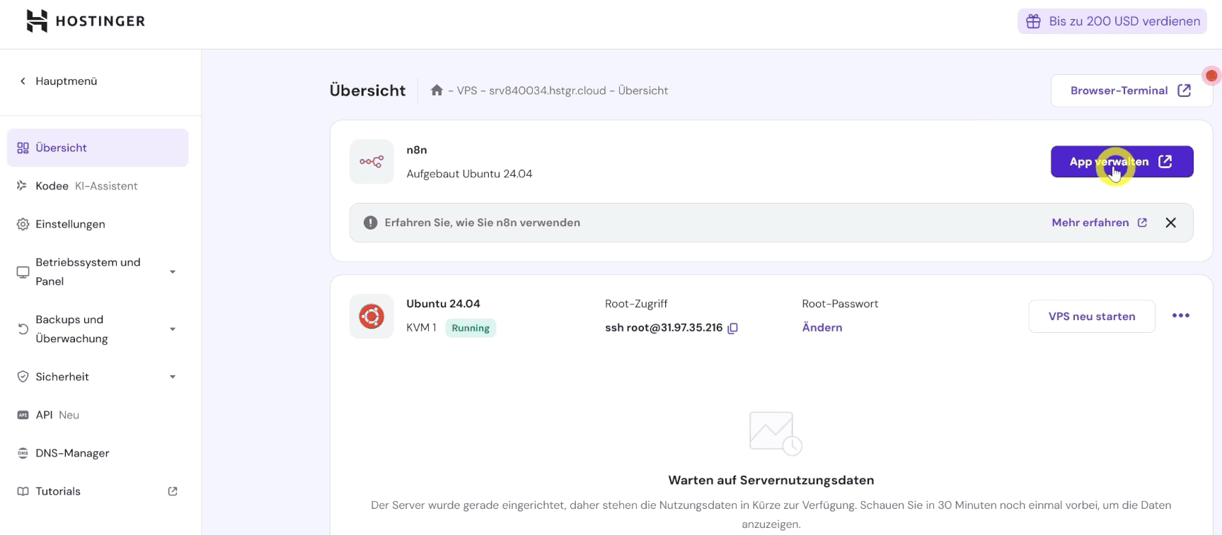This screenshot has height=535, width=1222.
Task: Expand the Betriebssystem und Panel arrow
Action: 172,272
